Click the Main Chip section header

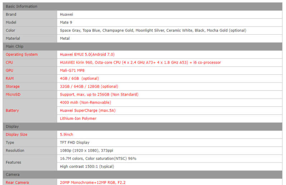pos(142,47)
